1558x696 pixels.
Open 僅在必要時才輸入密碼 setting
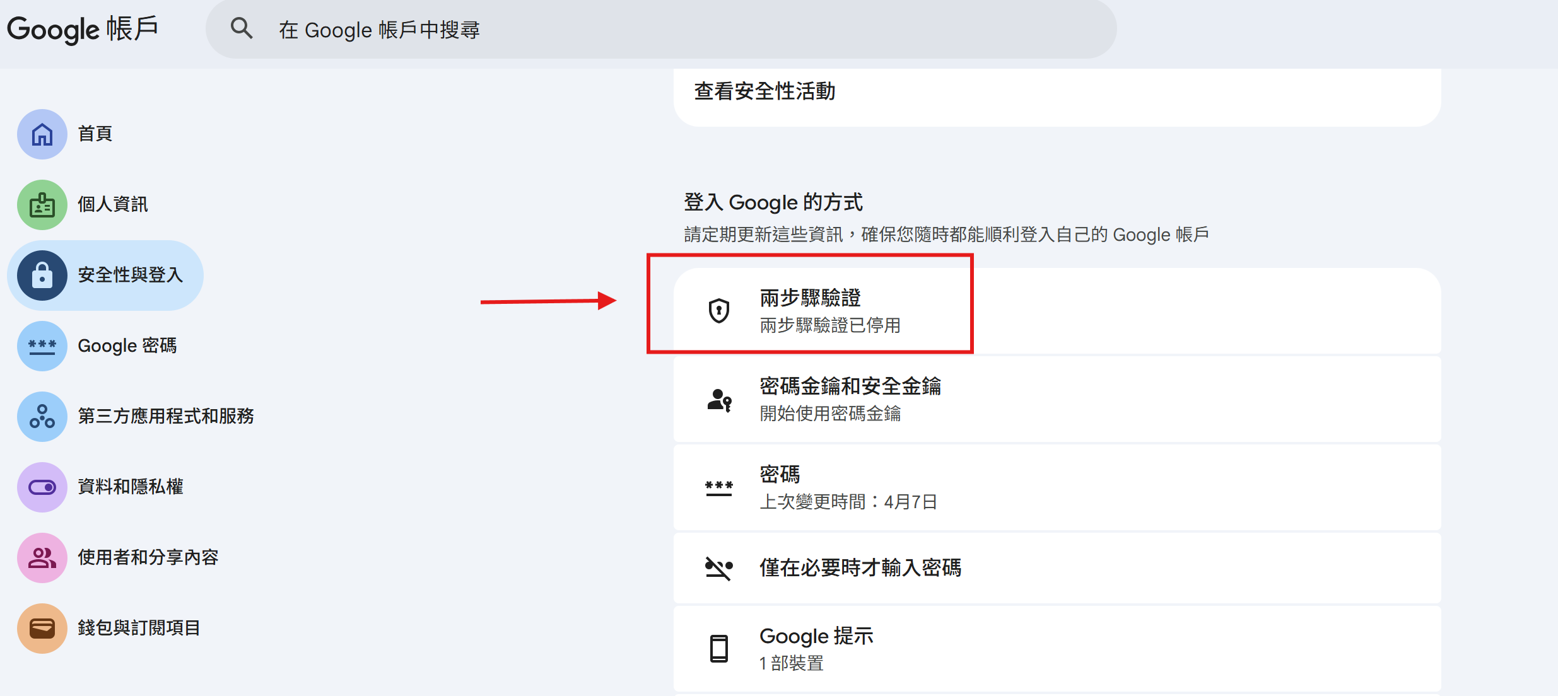(860, 568)
